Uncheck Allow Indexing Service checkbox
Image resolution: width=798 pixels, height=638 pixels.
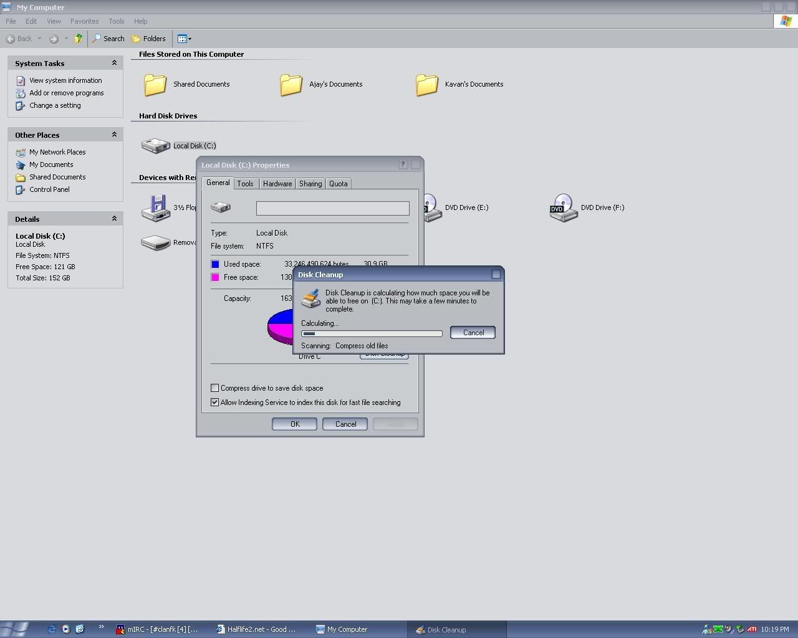[214, 402]
